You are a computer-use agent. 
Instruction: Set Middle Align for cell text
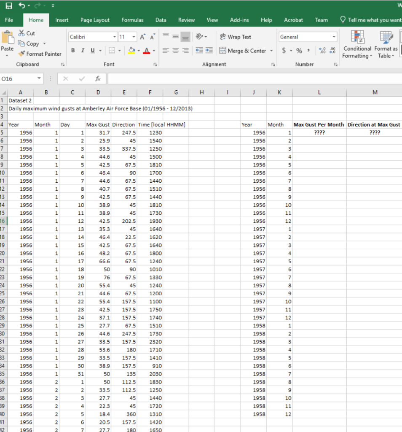[176, 36]
